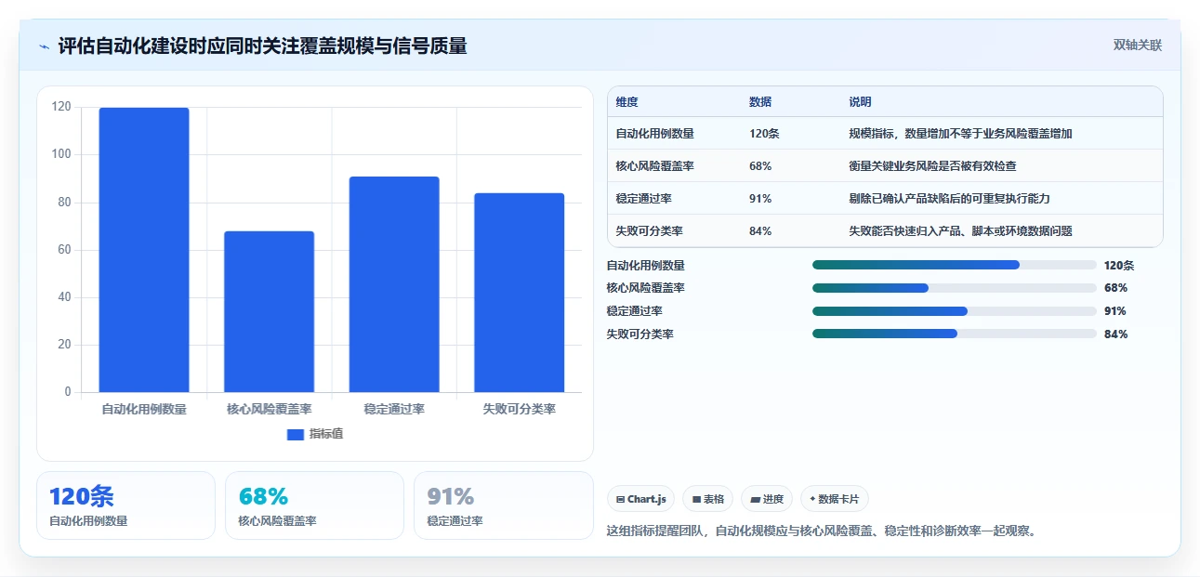This screenshot has width=1200, height=577.
Task: Click the 自动化用例数量 progress bar
Action: pos(955,265)
